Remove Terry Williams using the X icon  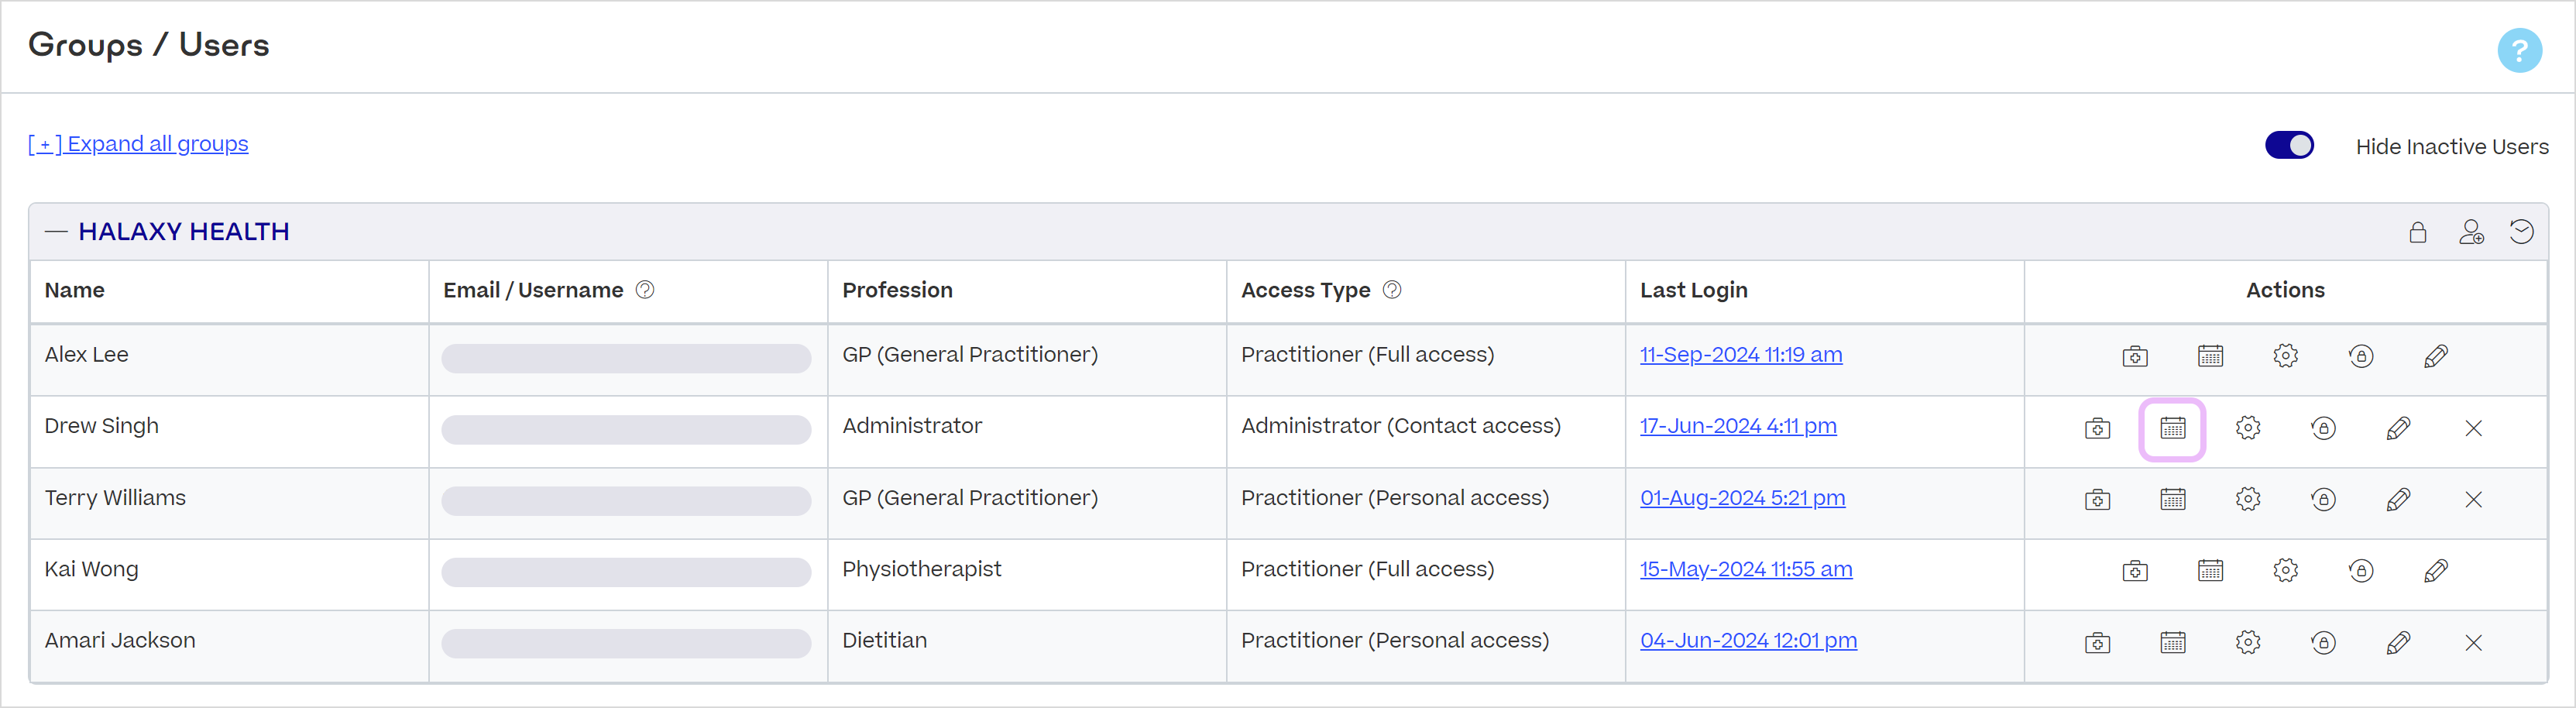click(2474, 499)
